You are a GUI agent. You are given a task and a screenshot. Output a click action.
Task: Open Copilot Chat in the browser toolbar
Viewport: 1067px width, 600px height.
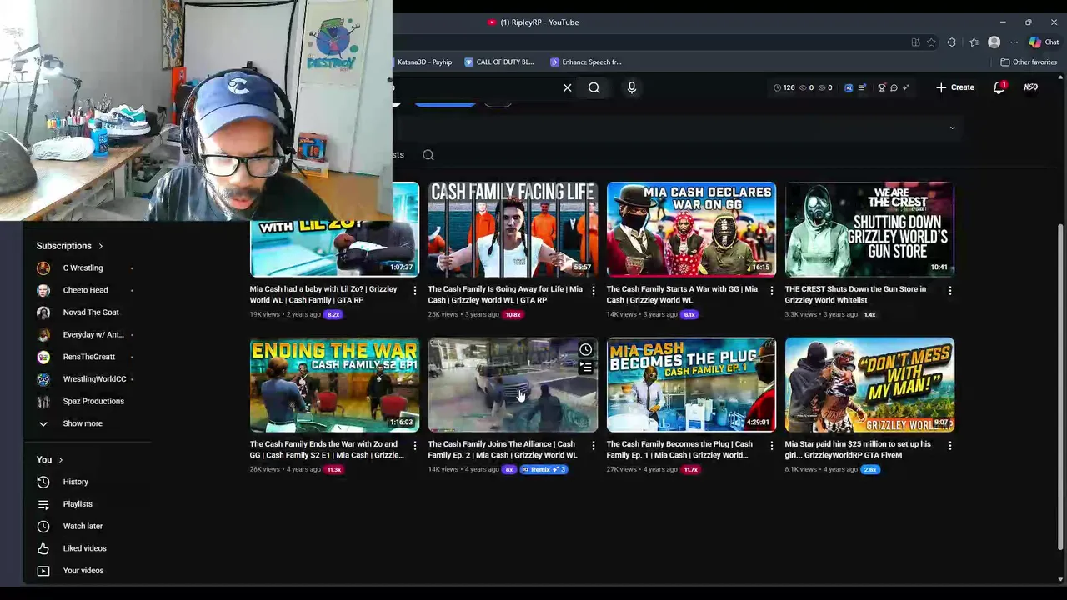click(1043, 42)
